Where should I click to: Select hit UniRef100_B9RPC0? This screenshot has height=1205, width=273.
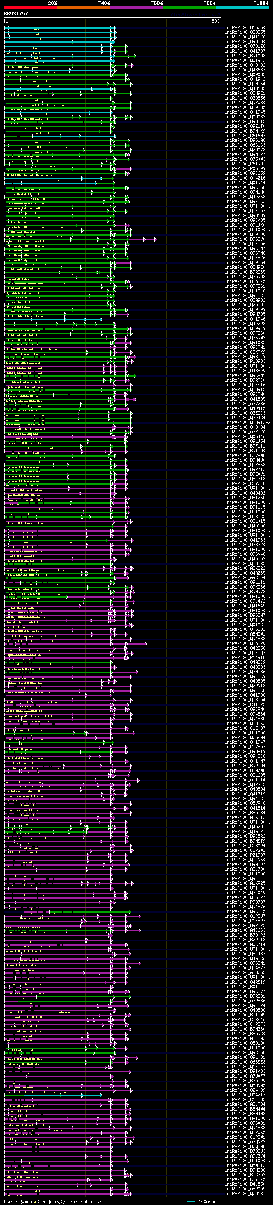245,380
